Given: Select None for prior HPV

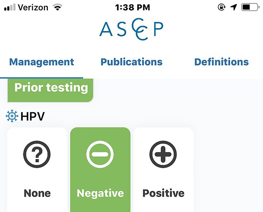Looking at the screenshot, I should [x=37, y=170].
